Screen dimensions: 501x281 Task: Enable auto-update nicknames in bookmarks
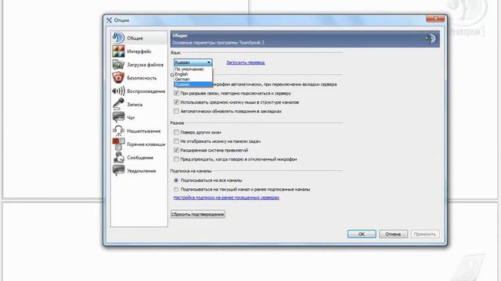(176, 111)
